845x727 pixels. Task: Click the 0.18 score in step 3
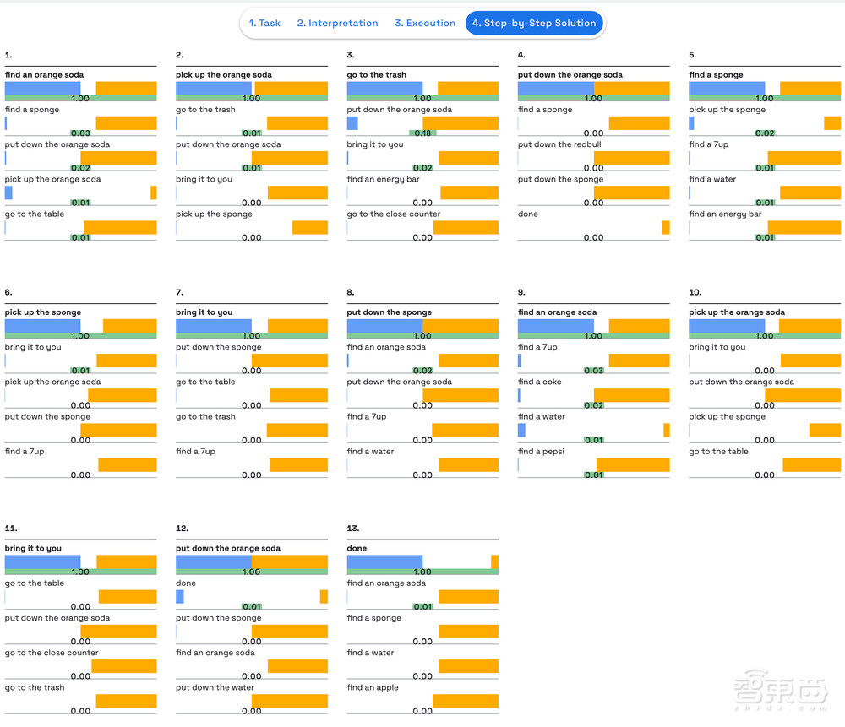click(x=422, y=133)
